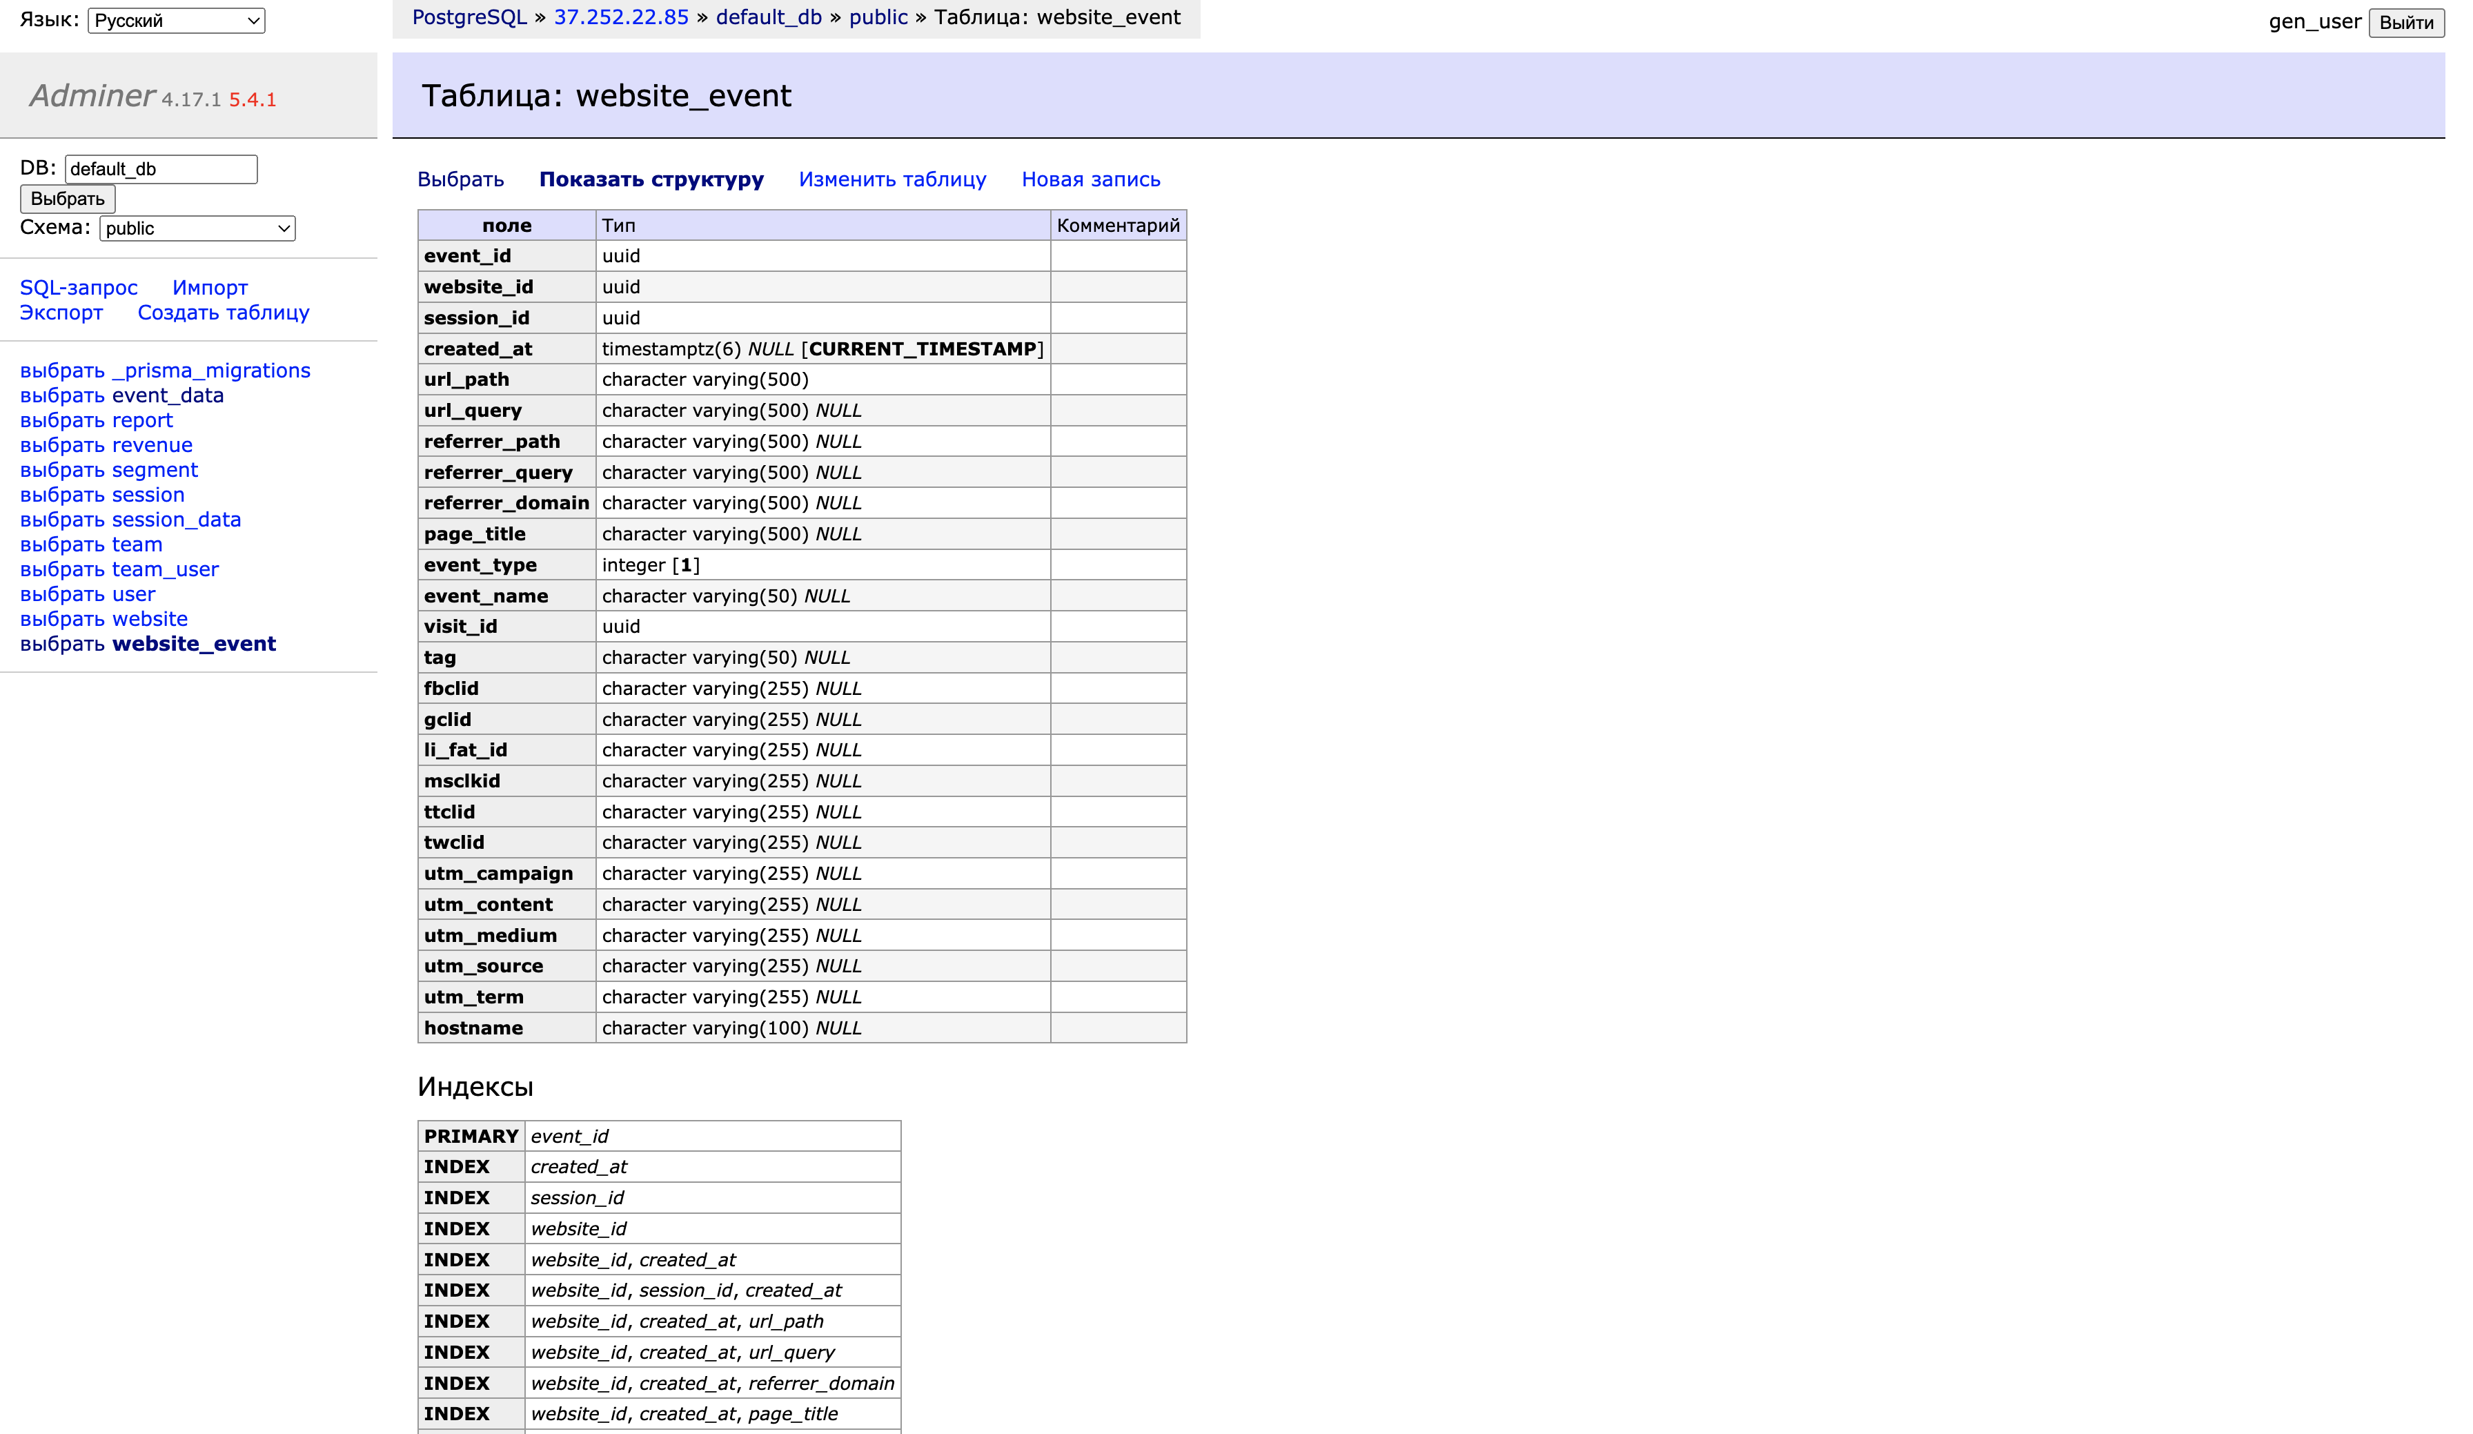This screenshot has height=1434, width=2473.
Task: Switch to the Выбрать table tab
Action: (460, 179)
